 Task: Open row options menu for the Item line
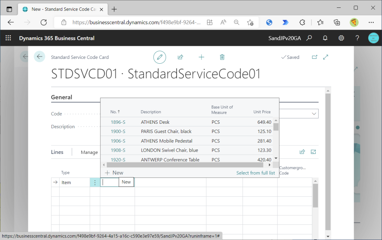(95, 182)
